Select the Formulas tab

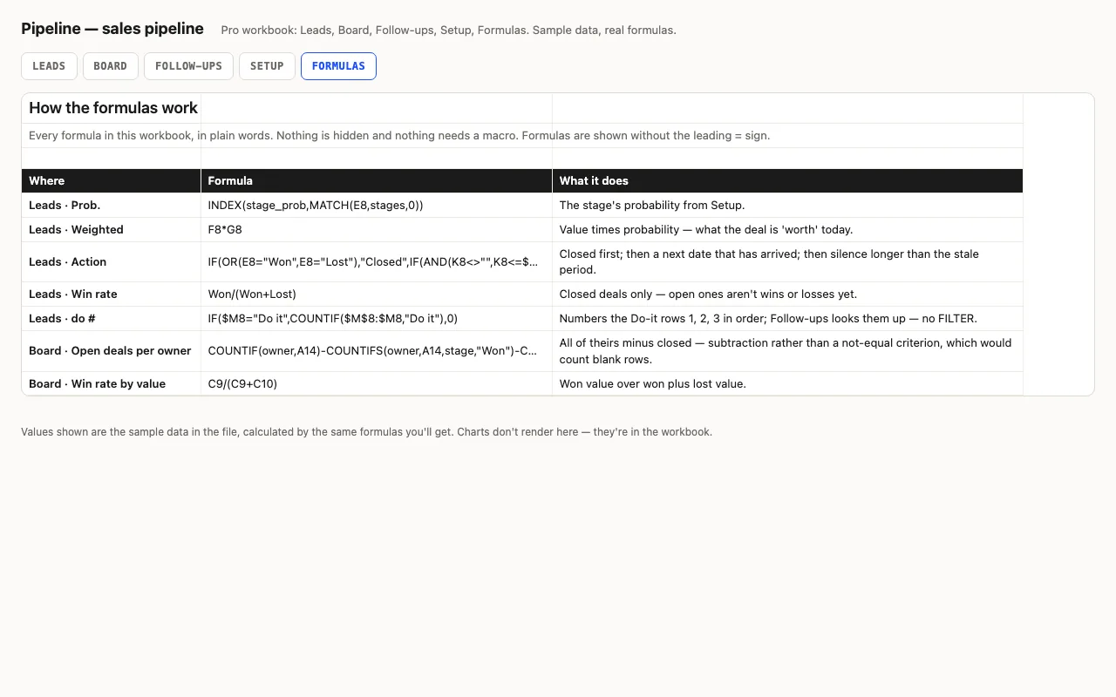(x=338, y=66)
